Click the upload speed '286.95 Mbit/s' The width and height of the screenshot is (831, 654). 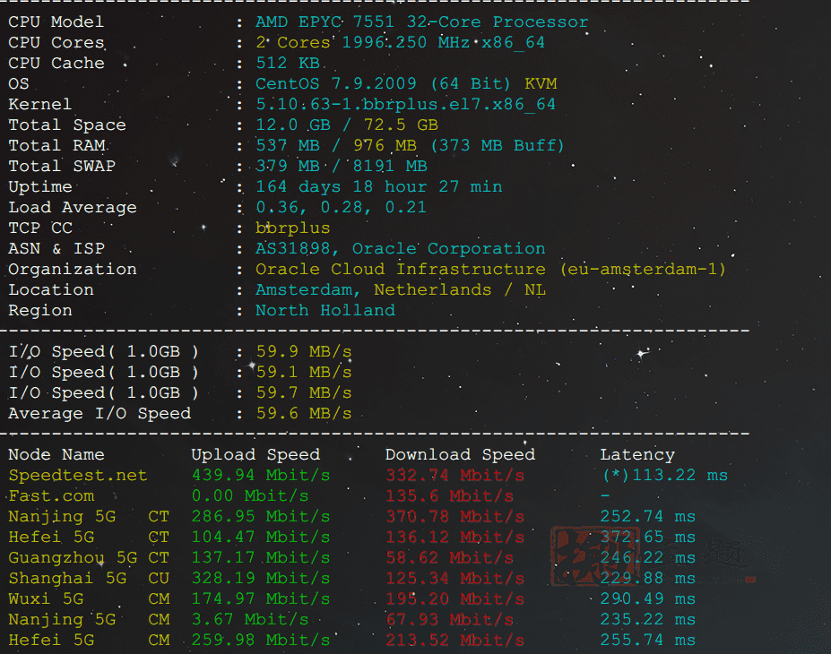(x=261, y=517)
